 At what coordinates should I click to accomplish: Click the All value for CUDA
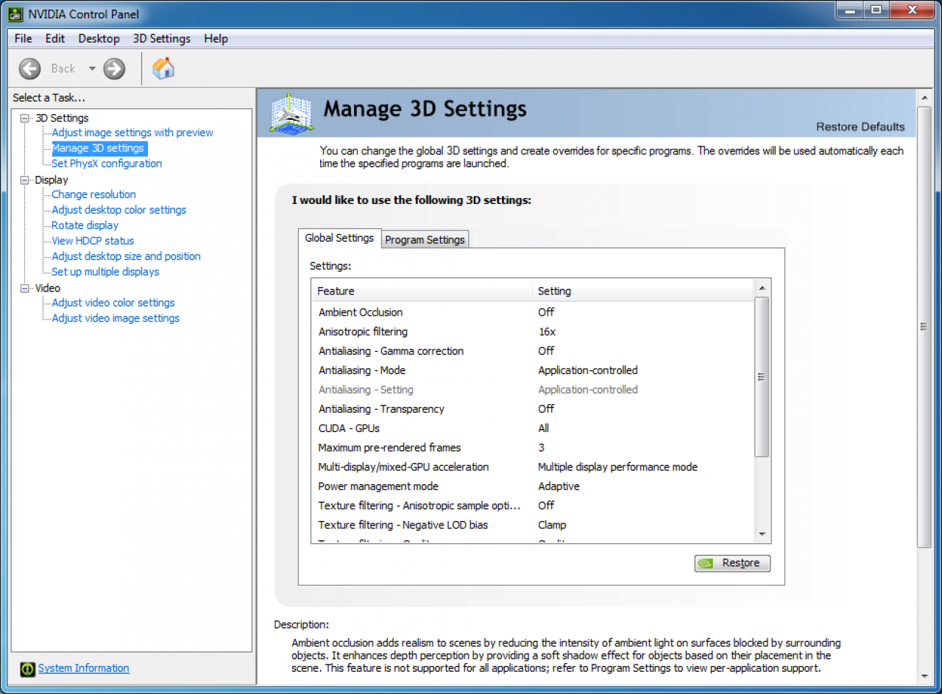point(543,428)
